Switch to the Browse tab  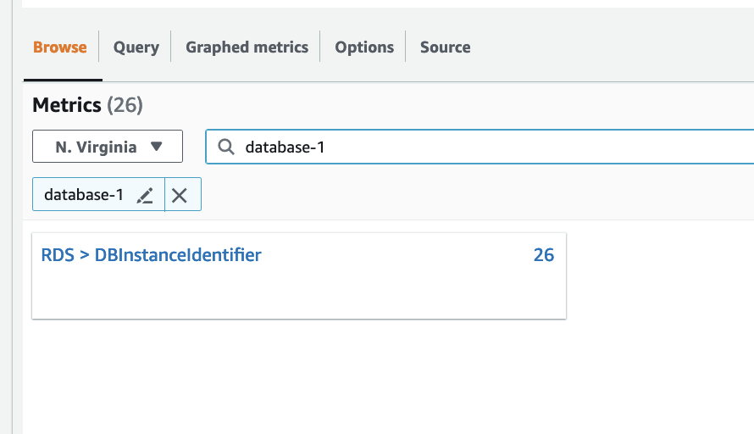point(60,47)
